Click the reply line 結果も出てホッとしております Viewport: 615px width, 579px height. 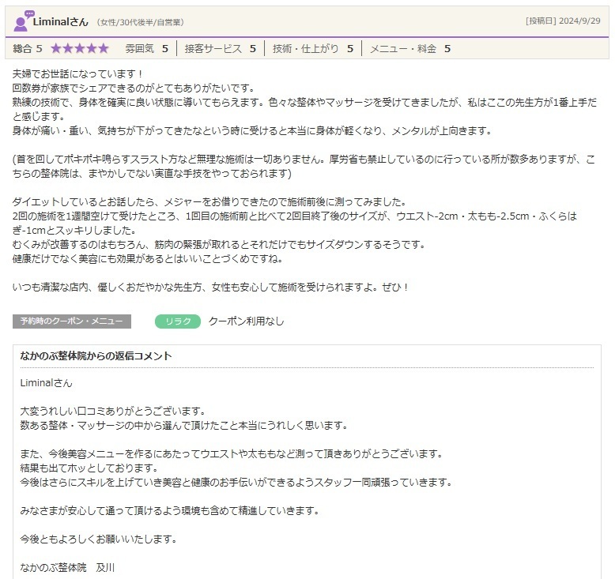[x=89, y=468]
